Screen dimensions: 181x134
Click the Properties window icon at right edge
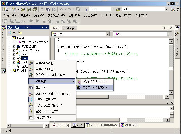click(x=177, y=28)
